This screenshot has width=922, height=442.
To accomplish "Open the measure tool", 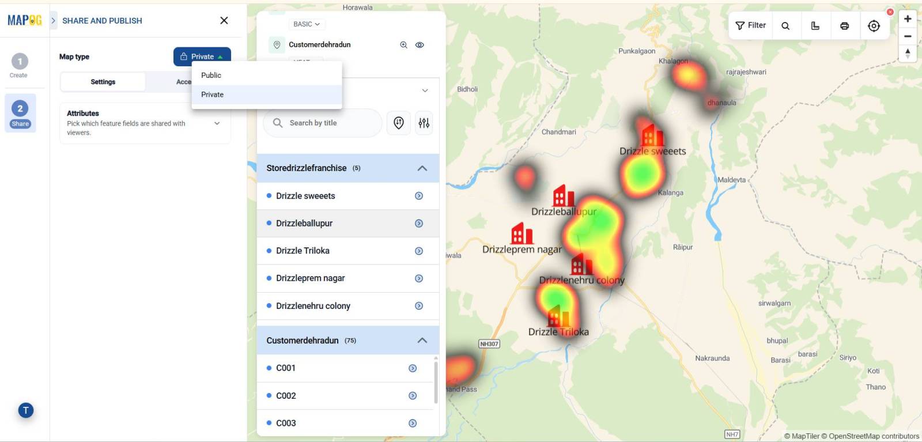I will pos(815,26).
